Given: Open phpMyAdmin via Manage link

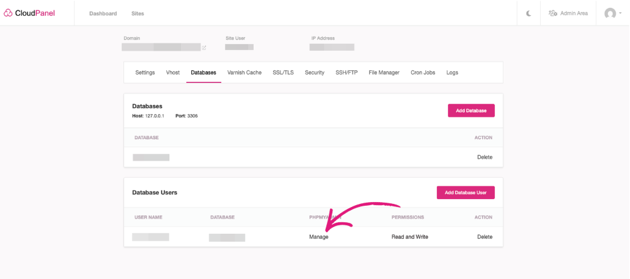Looking at the screenshot, I should 318,237.
